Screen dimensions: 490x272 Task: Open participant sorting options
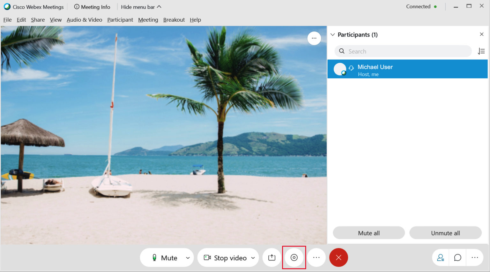click(481, 51)
